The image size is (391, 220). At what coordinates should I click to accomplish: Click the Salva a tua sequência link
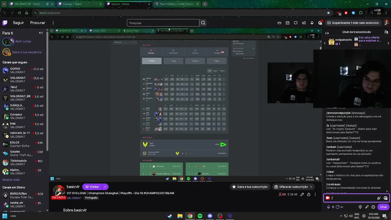click(27, 52)
